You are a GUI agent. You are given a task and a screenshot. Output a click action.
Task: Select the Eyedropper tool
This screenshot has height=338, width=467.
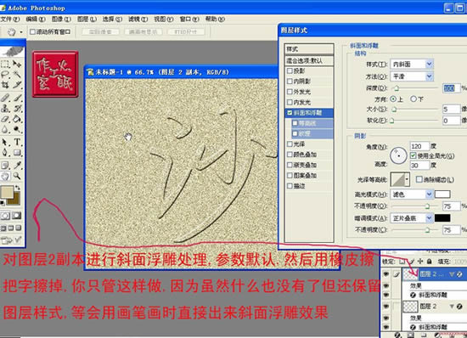click(x=17, y=165)
